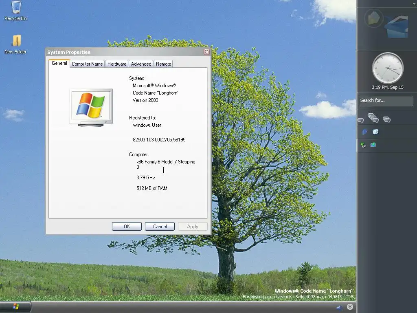Click the double speech bubble sidebar icon

[386, 120]
